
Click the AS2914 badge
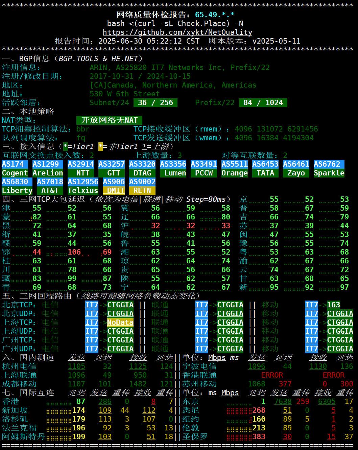81,164
